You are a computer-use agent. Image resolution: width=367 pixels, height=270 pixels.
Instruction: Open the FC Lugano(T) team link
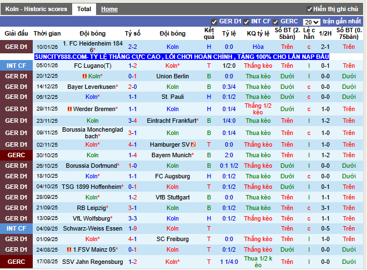pyautogui.click(x=93, y=66)
